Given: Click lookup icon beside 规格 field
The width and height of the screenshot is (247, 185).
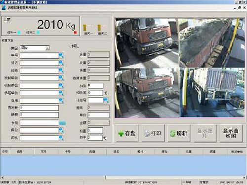Looking at the screenshot, I should click(x=61, y=71).
